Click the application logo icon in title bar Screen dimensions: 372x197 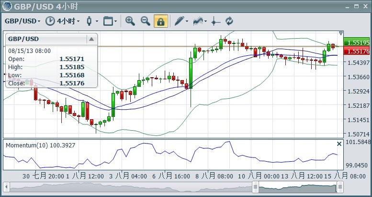click(7, 6)
